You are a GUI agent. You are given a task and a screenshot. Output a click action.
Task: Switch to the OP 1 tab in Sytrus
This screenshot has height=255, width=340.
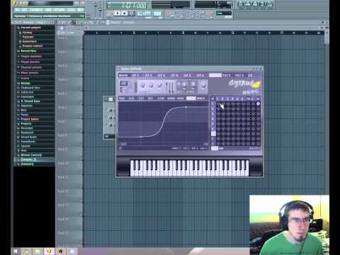coord(135,75)
